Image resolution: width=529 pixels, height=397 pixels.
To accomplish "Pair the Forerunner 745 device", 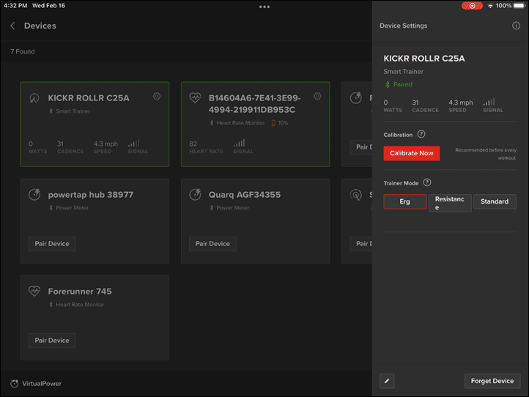I will click(x=52, y=341).
